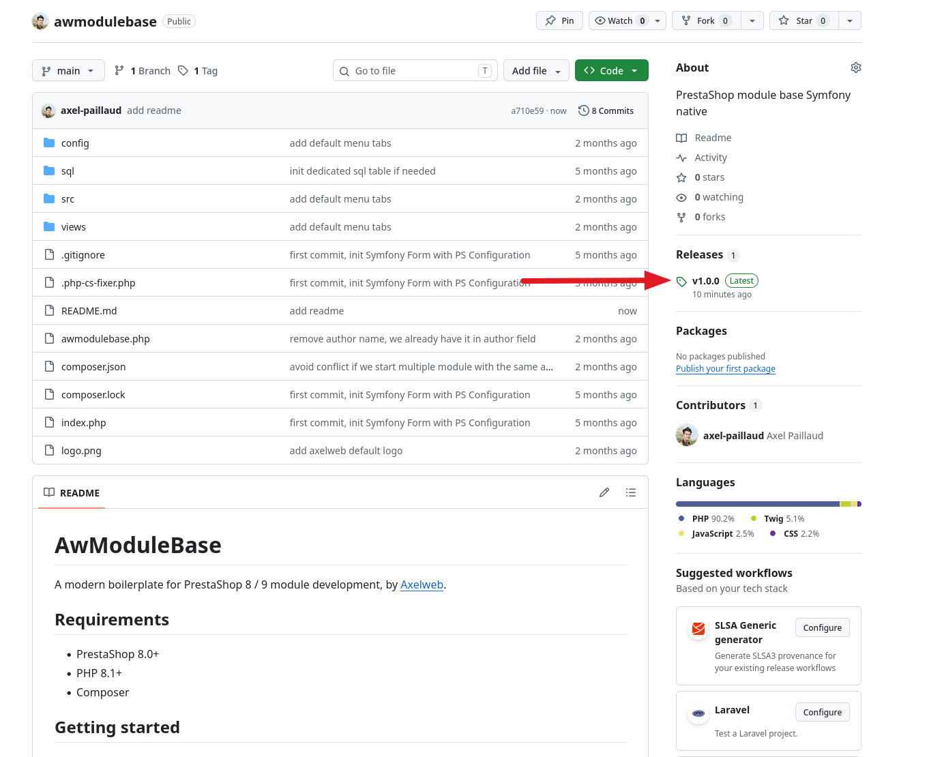Image resolution: width=929 pixels, height=757 pixels.
Task: Open the About settings gear icon
Action: [x=855, y=68]
